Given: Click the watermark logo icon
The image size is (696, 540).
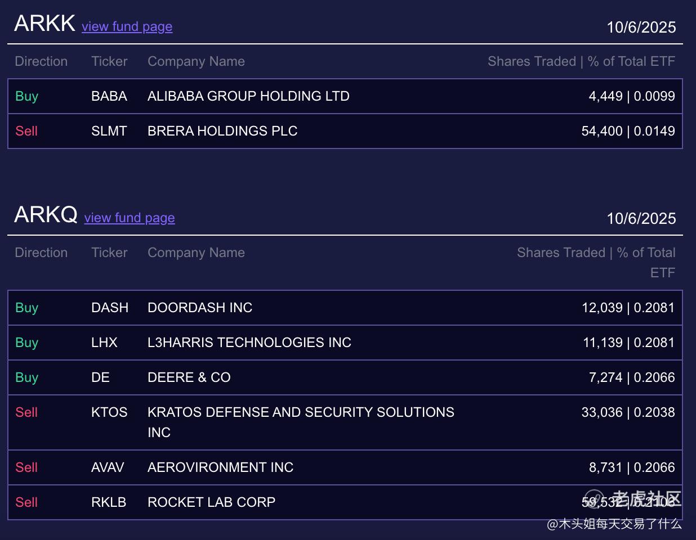Looking at the screenshot, I should click(x=595, y=498).
